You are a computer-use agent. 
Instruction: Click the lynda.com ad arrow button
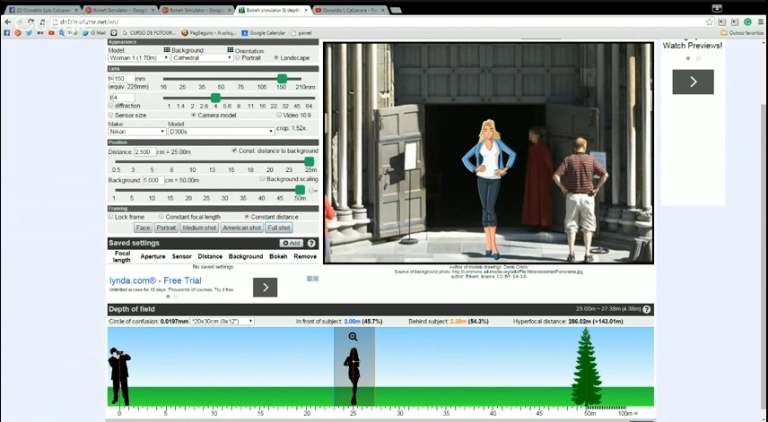point(265,288)
